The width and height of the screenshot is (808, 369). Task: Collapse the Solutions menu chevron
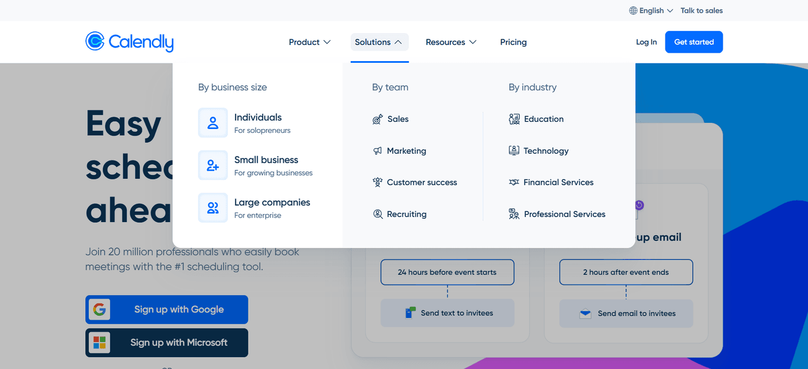(x=398, y=42)
